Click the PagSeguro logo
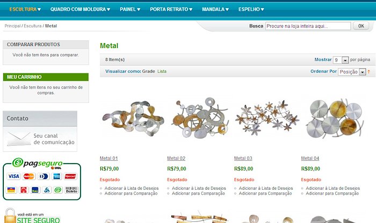The image size is (376, 223). (x=38, y=163)
